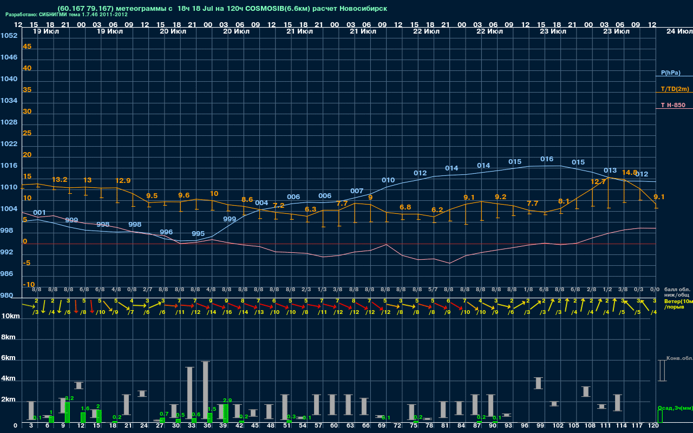693x433 pixels.
Task: Click the 12.7 temperature value
Action: (x=598, y=182)
